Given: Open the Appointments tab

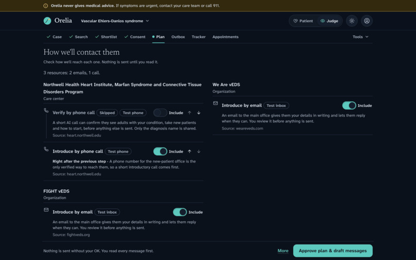Looking at the screenshot, I should [225, 37].
